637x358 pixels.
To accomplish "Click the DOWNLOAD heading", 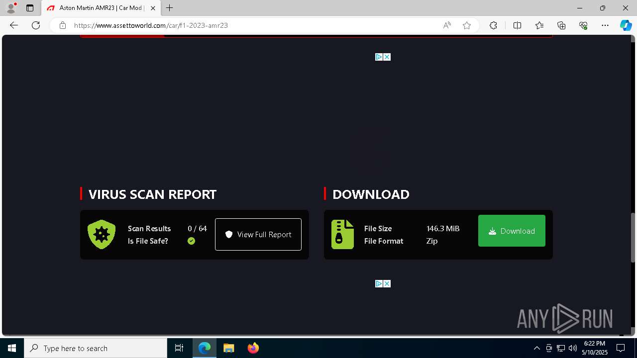I will point(371,194).
